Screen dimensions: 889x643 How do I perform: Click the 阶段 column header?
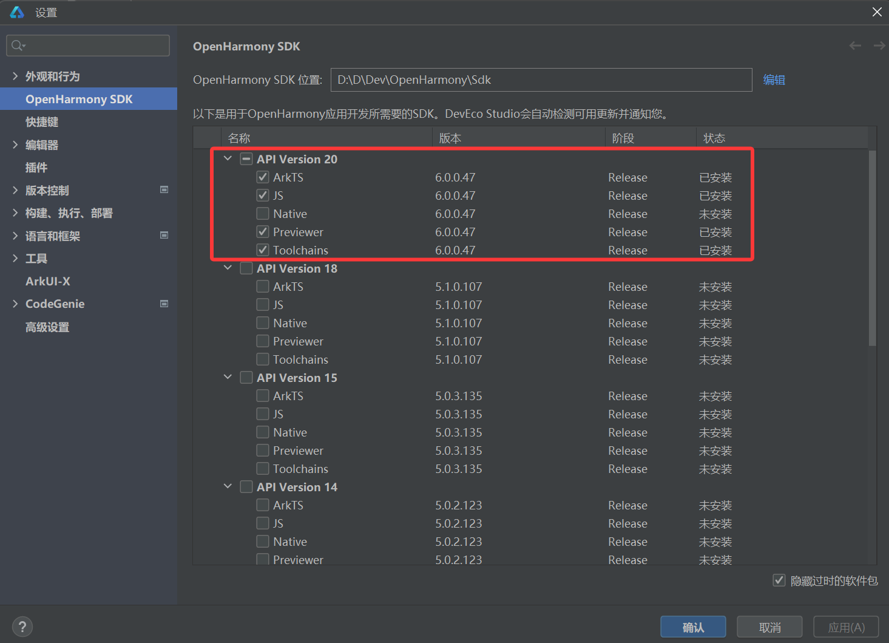pyautogui.click(x=651, y=138)
